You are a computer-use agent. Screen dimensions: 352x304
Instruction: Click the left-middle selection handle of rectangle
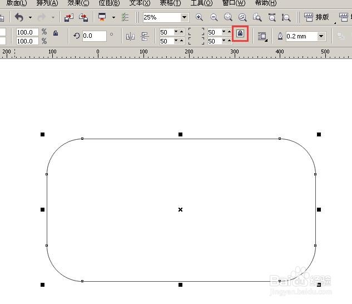point(42,209)
